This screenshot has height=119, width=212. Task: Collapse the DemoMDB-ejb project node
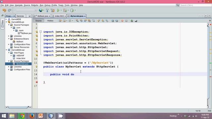point(6,22)
